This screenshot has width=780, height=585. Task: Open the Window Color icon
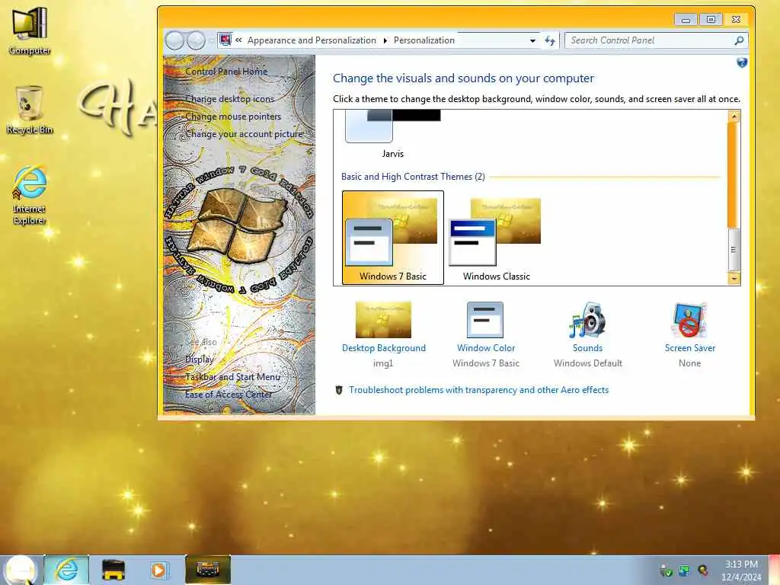pyautogui.click(x=485, y=319)
